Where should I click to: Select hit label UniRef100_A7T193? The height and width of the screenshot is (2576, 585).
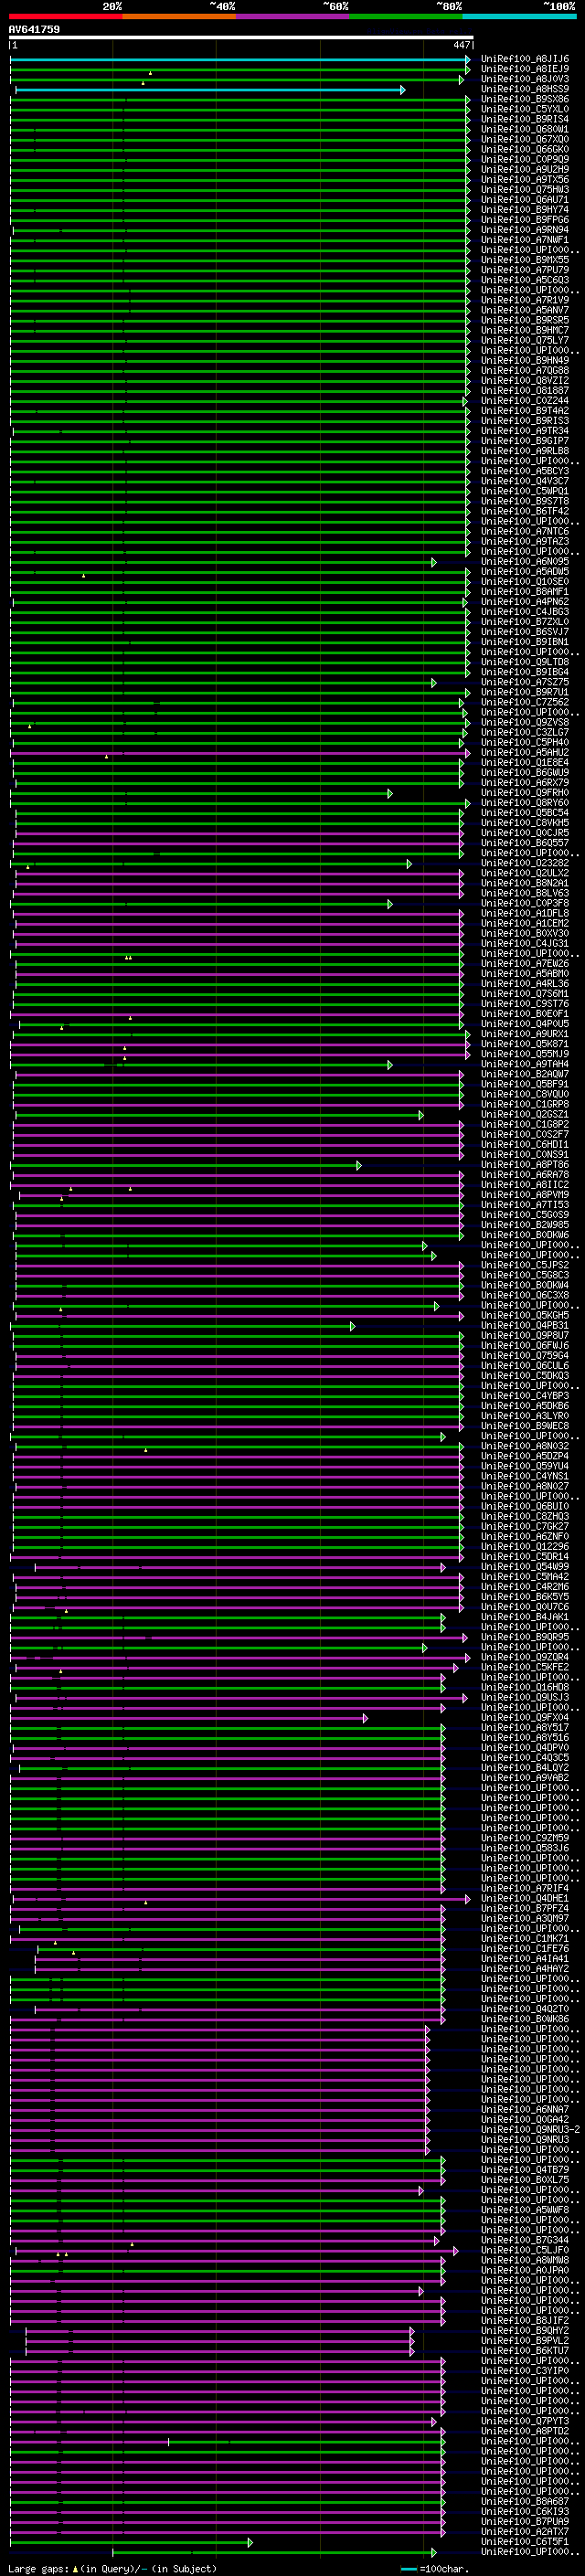pyautogui.click(x=525, y=1205)
